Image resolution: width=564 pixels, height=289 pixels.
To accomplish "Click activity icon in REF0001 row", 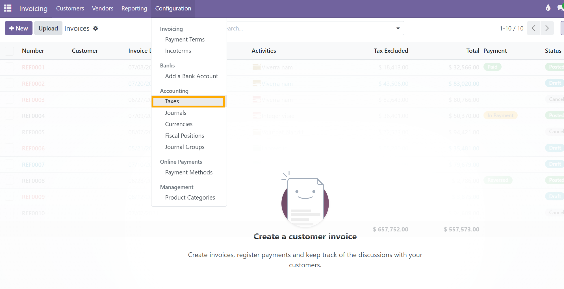I will (257, 67).
